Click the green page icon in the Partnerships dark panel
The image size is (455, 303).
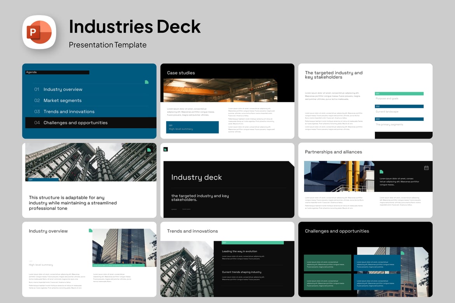point(381,172)
